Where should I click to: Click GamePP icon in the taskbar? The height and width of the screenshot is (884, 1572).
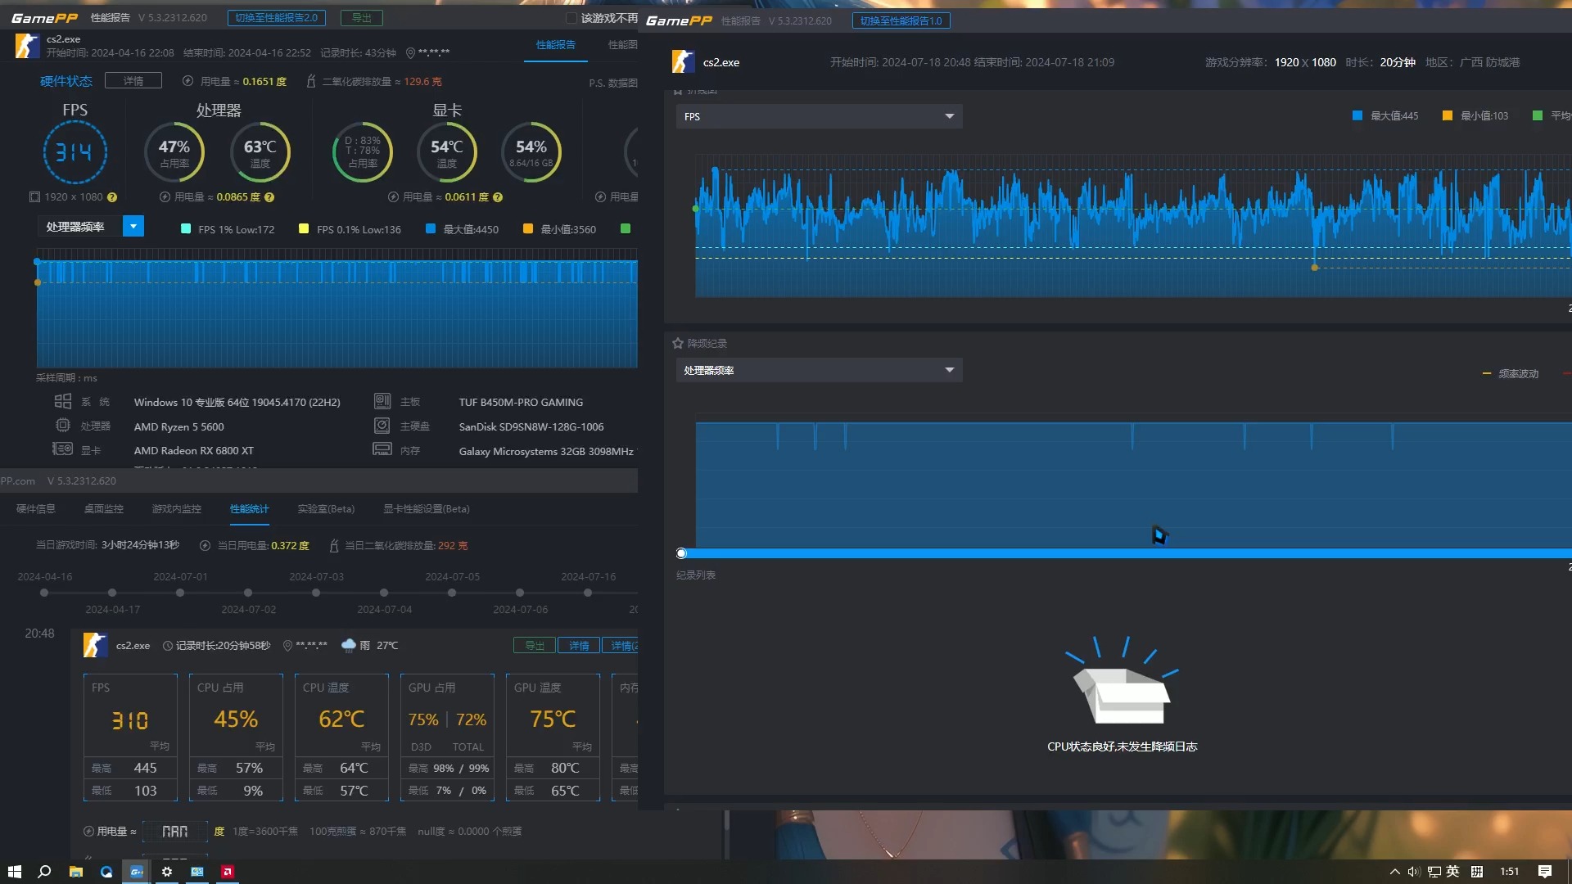137,872
